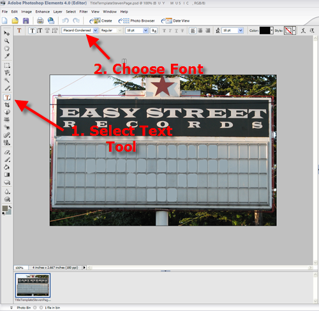This screenshot has height=311, width=319.
Task: Open the Placard Condensed font dropdown
Action: point(96,31)
